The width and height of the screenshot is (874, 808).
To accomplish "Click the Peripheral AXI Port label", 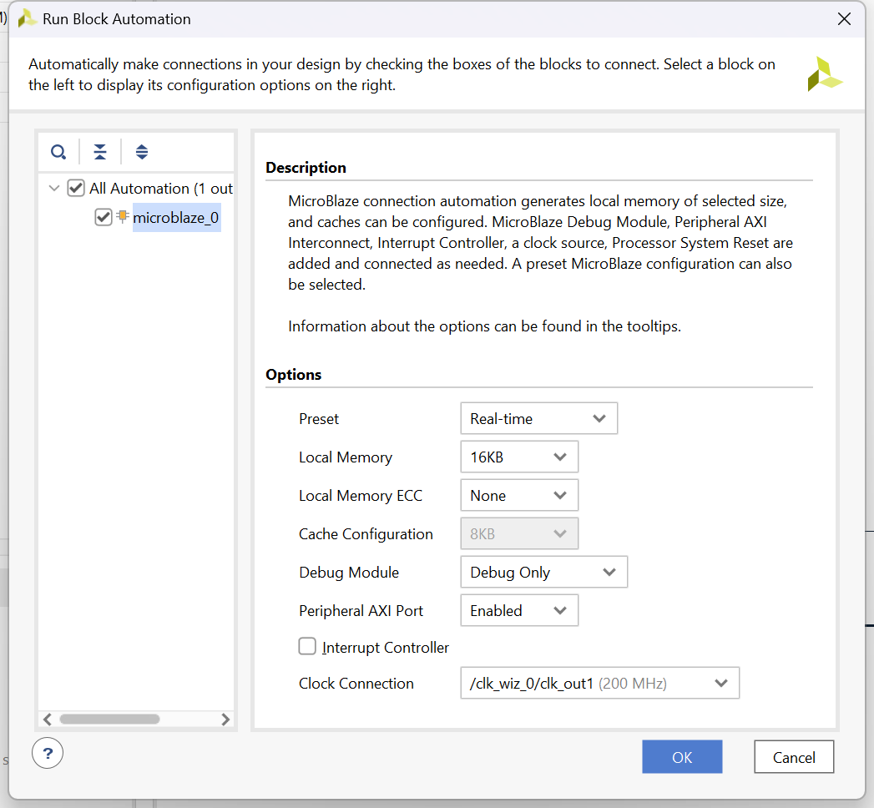I will (361, 611).
